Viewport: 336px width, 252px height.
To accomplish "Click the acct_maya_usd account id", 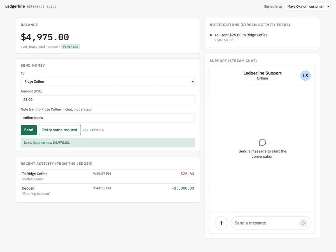I will [33, 47].
